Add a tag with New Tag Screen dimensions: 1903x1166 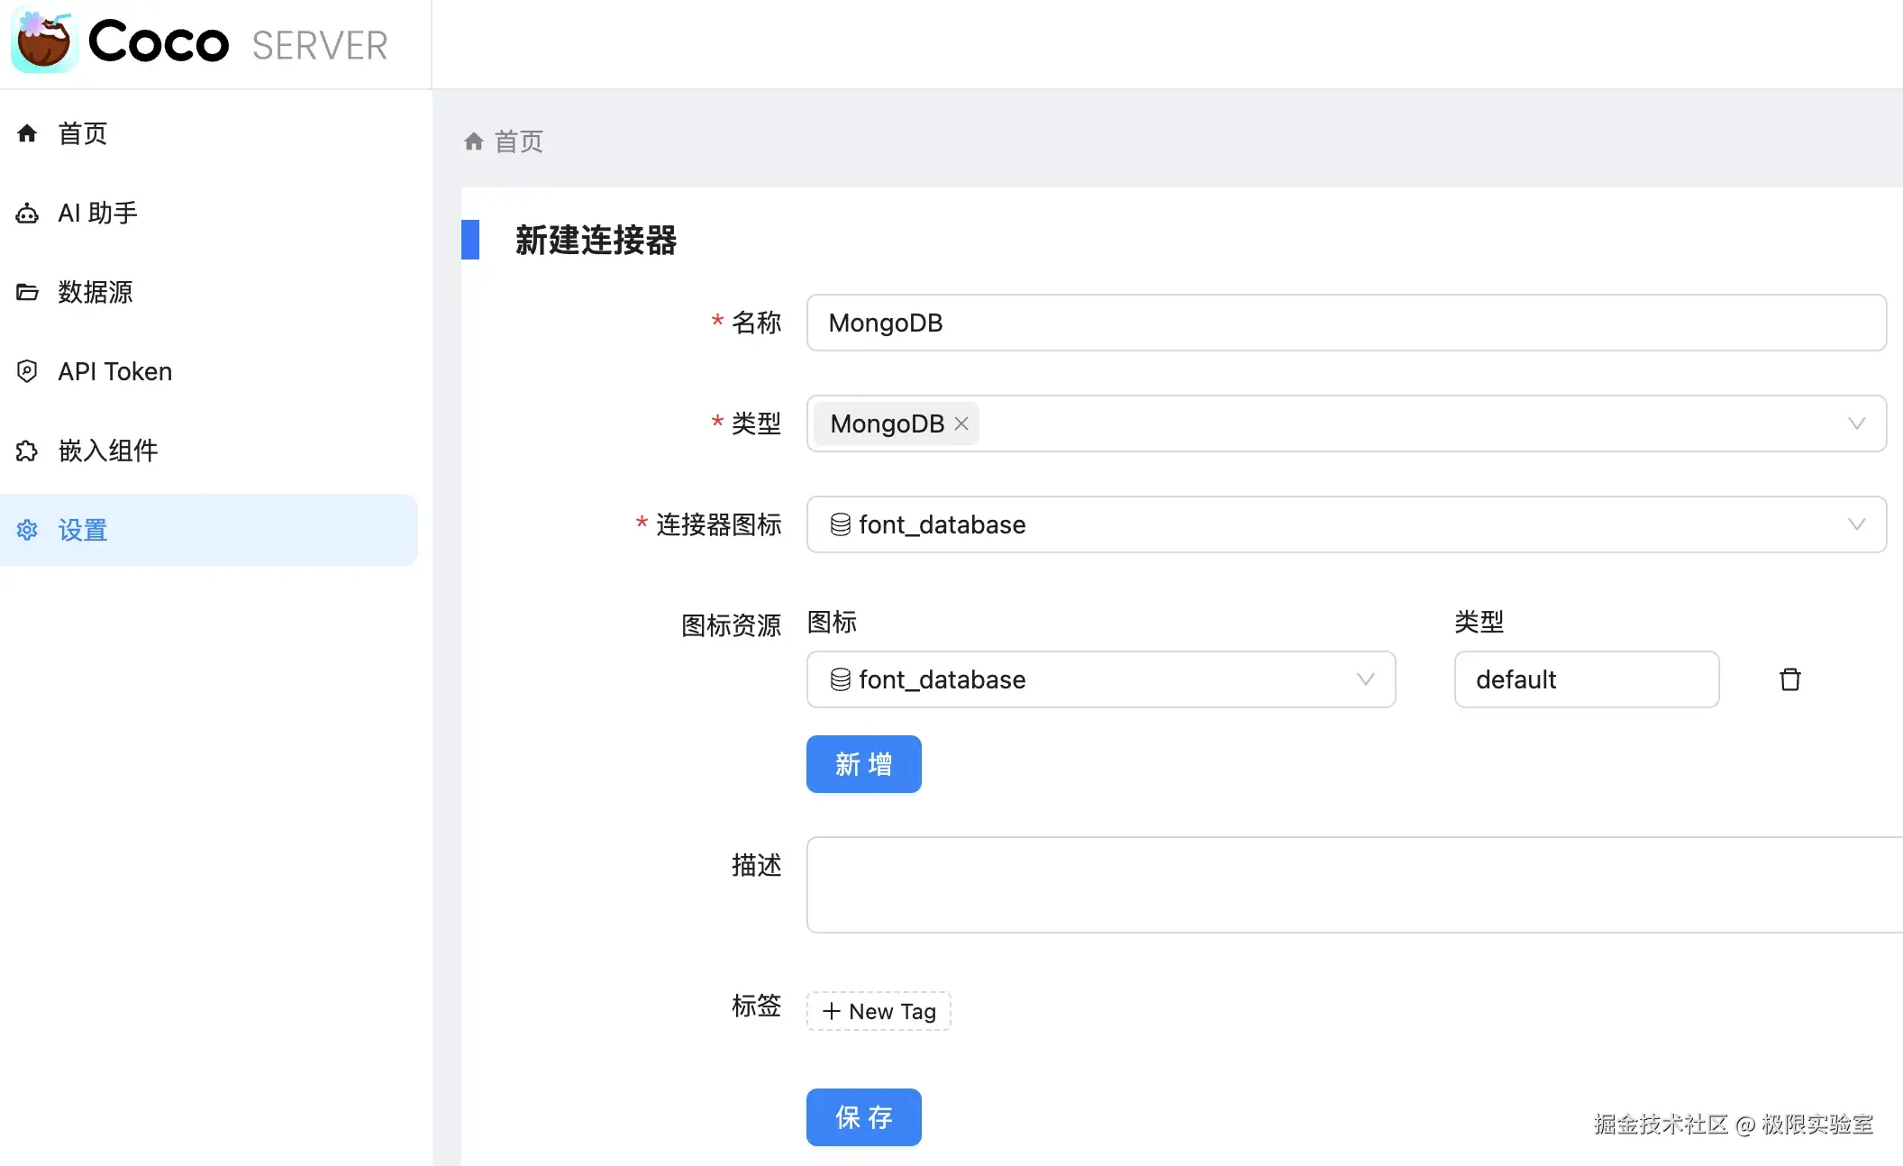(x=879, y=1011)
